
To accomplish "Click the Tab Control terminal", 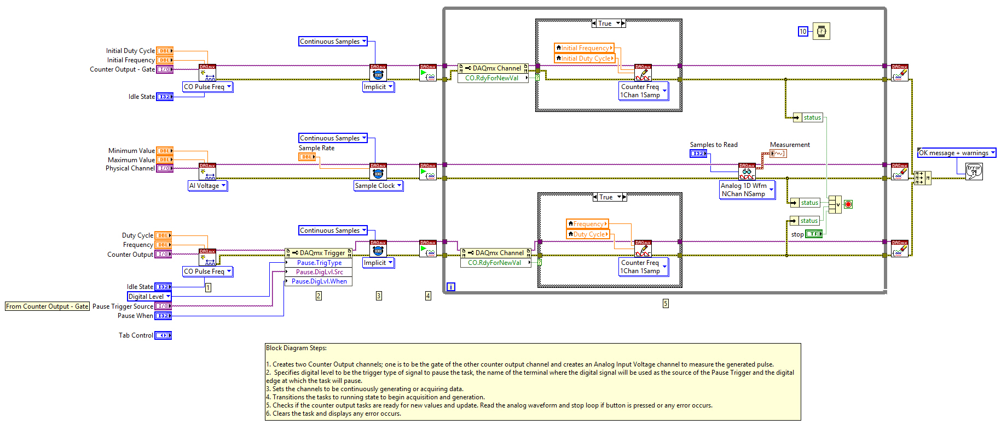I will (163, 335).
